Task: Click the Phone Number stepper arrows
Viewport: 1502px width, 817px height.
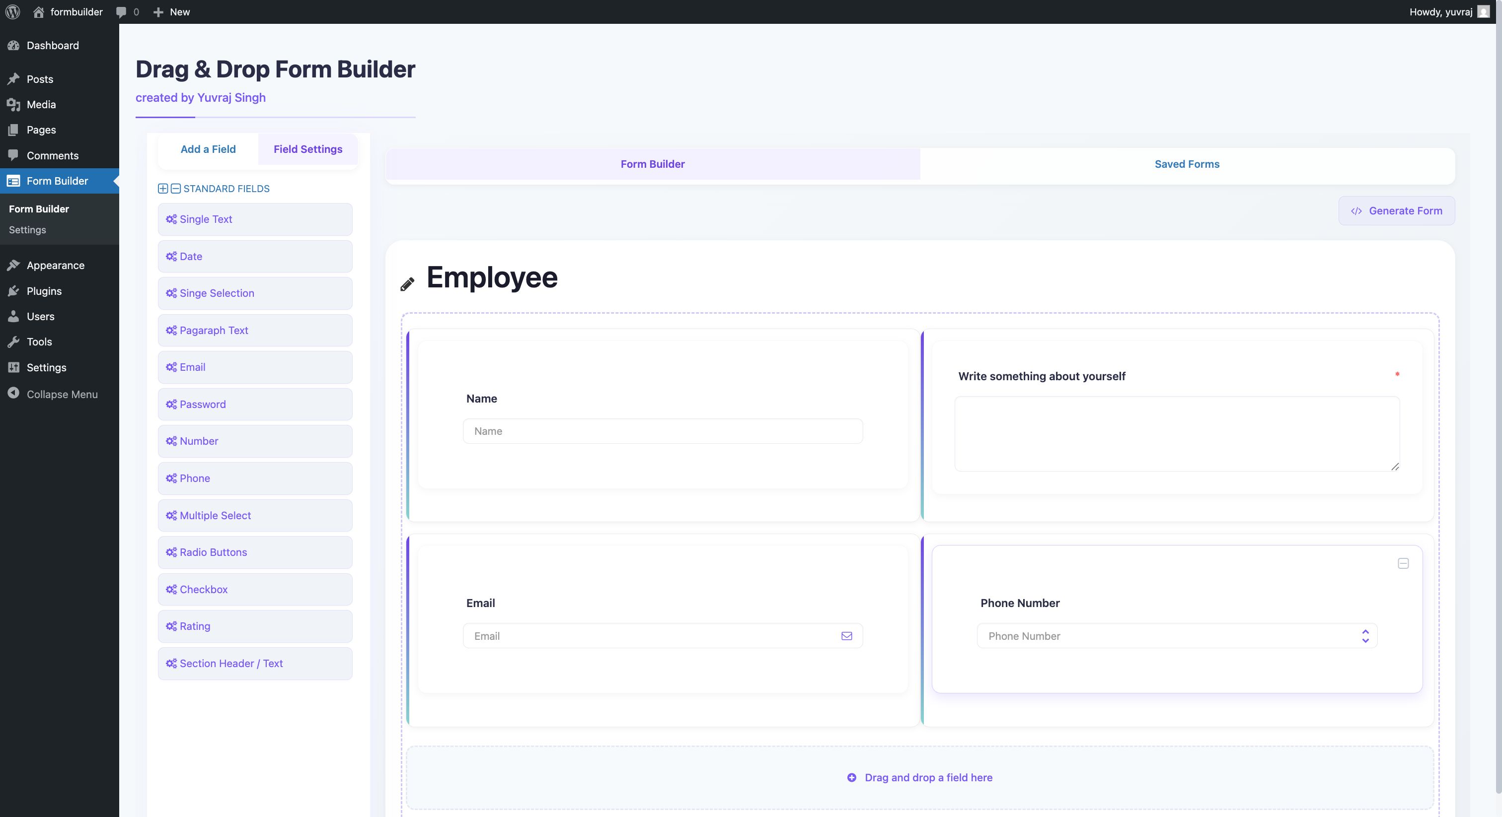Action: (1365, 636)
